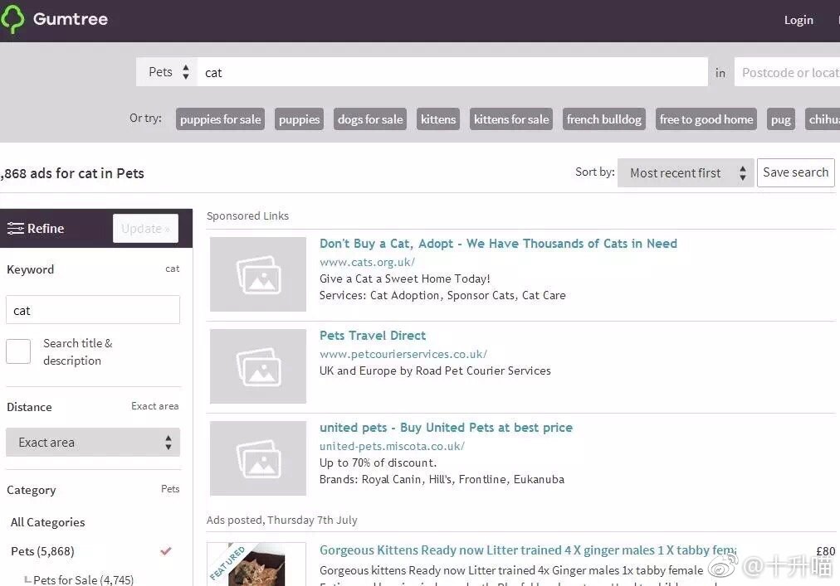Click the placeholder image for Pets Travel Direct
This screenshot has width=840, height=586.
click(258, 366)
